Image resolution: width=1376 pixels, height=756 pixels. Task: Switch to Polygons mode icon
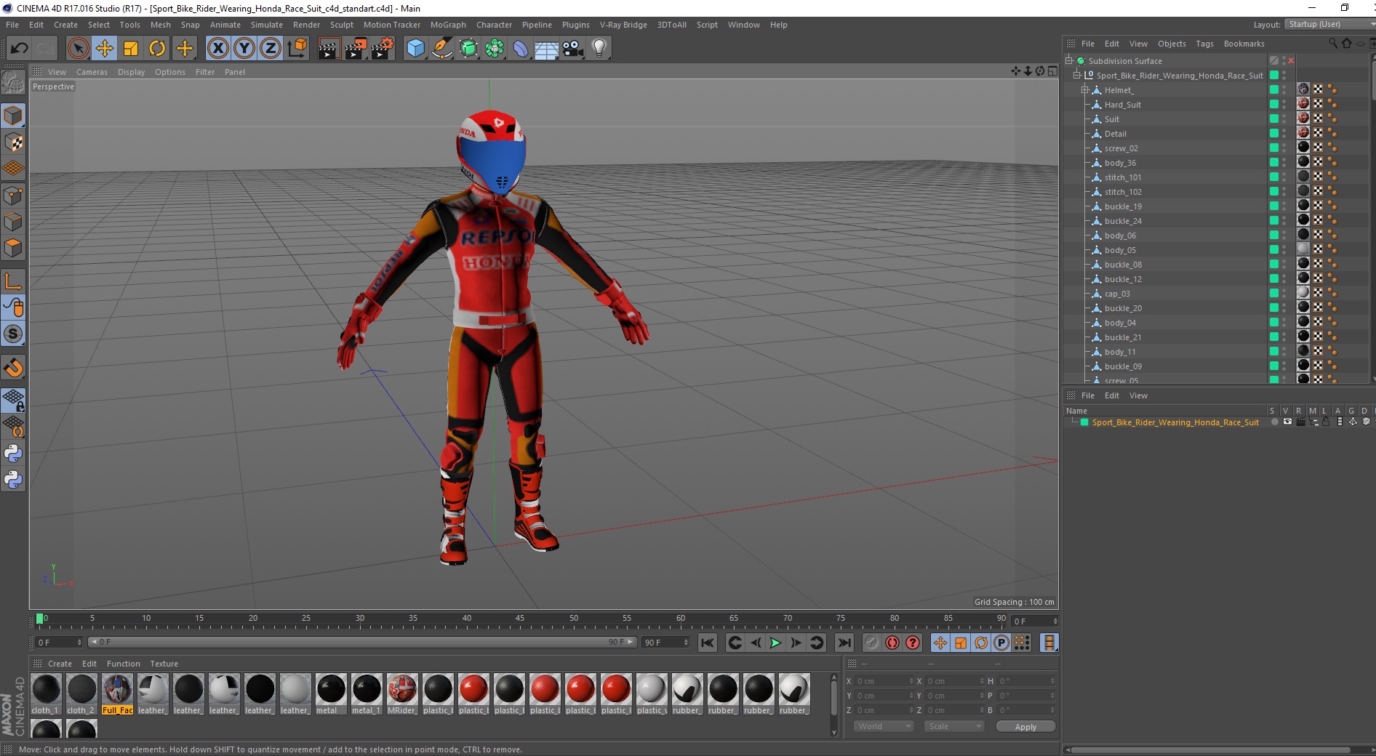[13, 248]
